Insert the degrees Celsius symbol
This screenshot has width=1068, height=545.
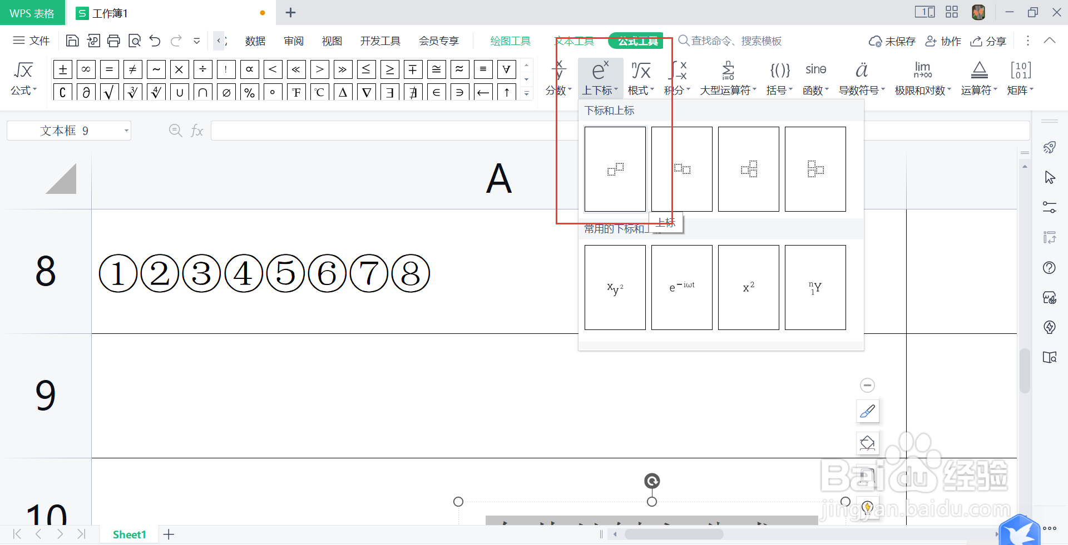pyautogui.click(x=320, y=92)
